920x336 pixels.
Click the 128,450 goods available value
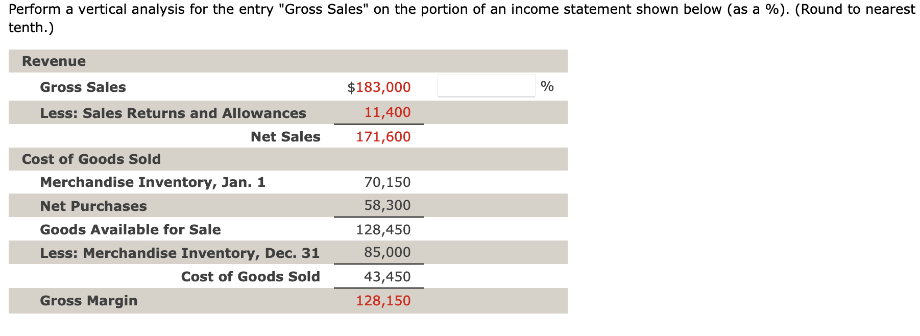(382, 229)
